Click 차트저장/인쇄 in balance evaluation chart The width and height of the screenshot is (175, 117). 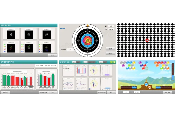[102, 92]
